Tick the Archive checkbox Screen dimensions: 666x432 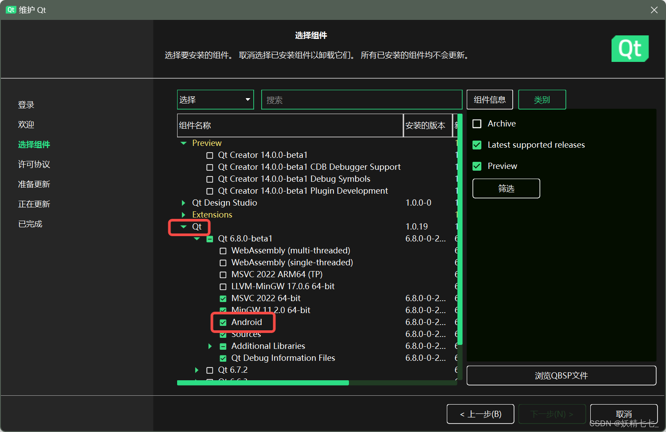pos(477,124)
